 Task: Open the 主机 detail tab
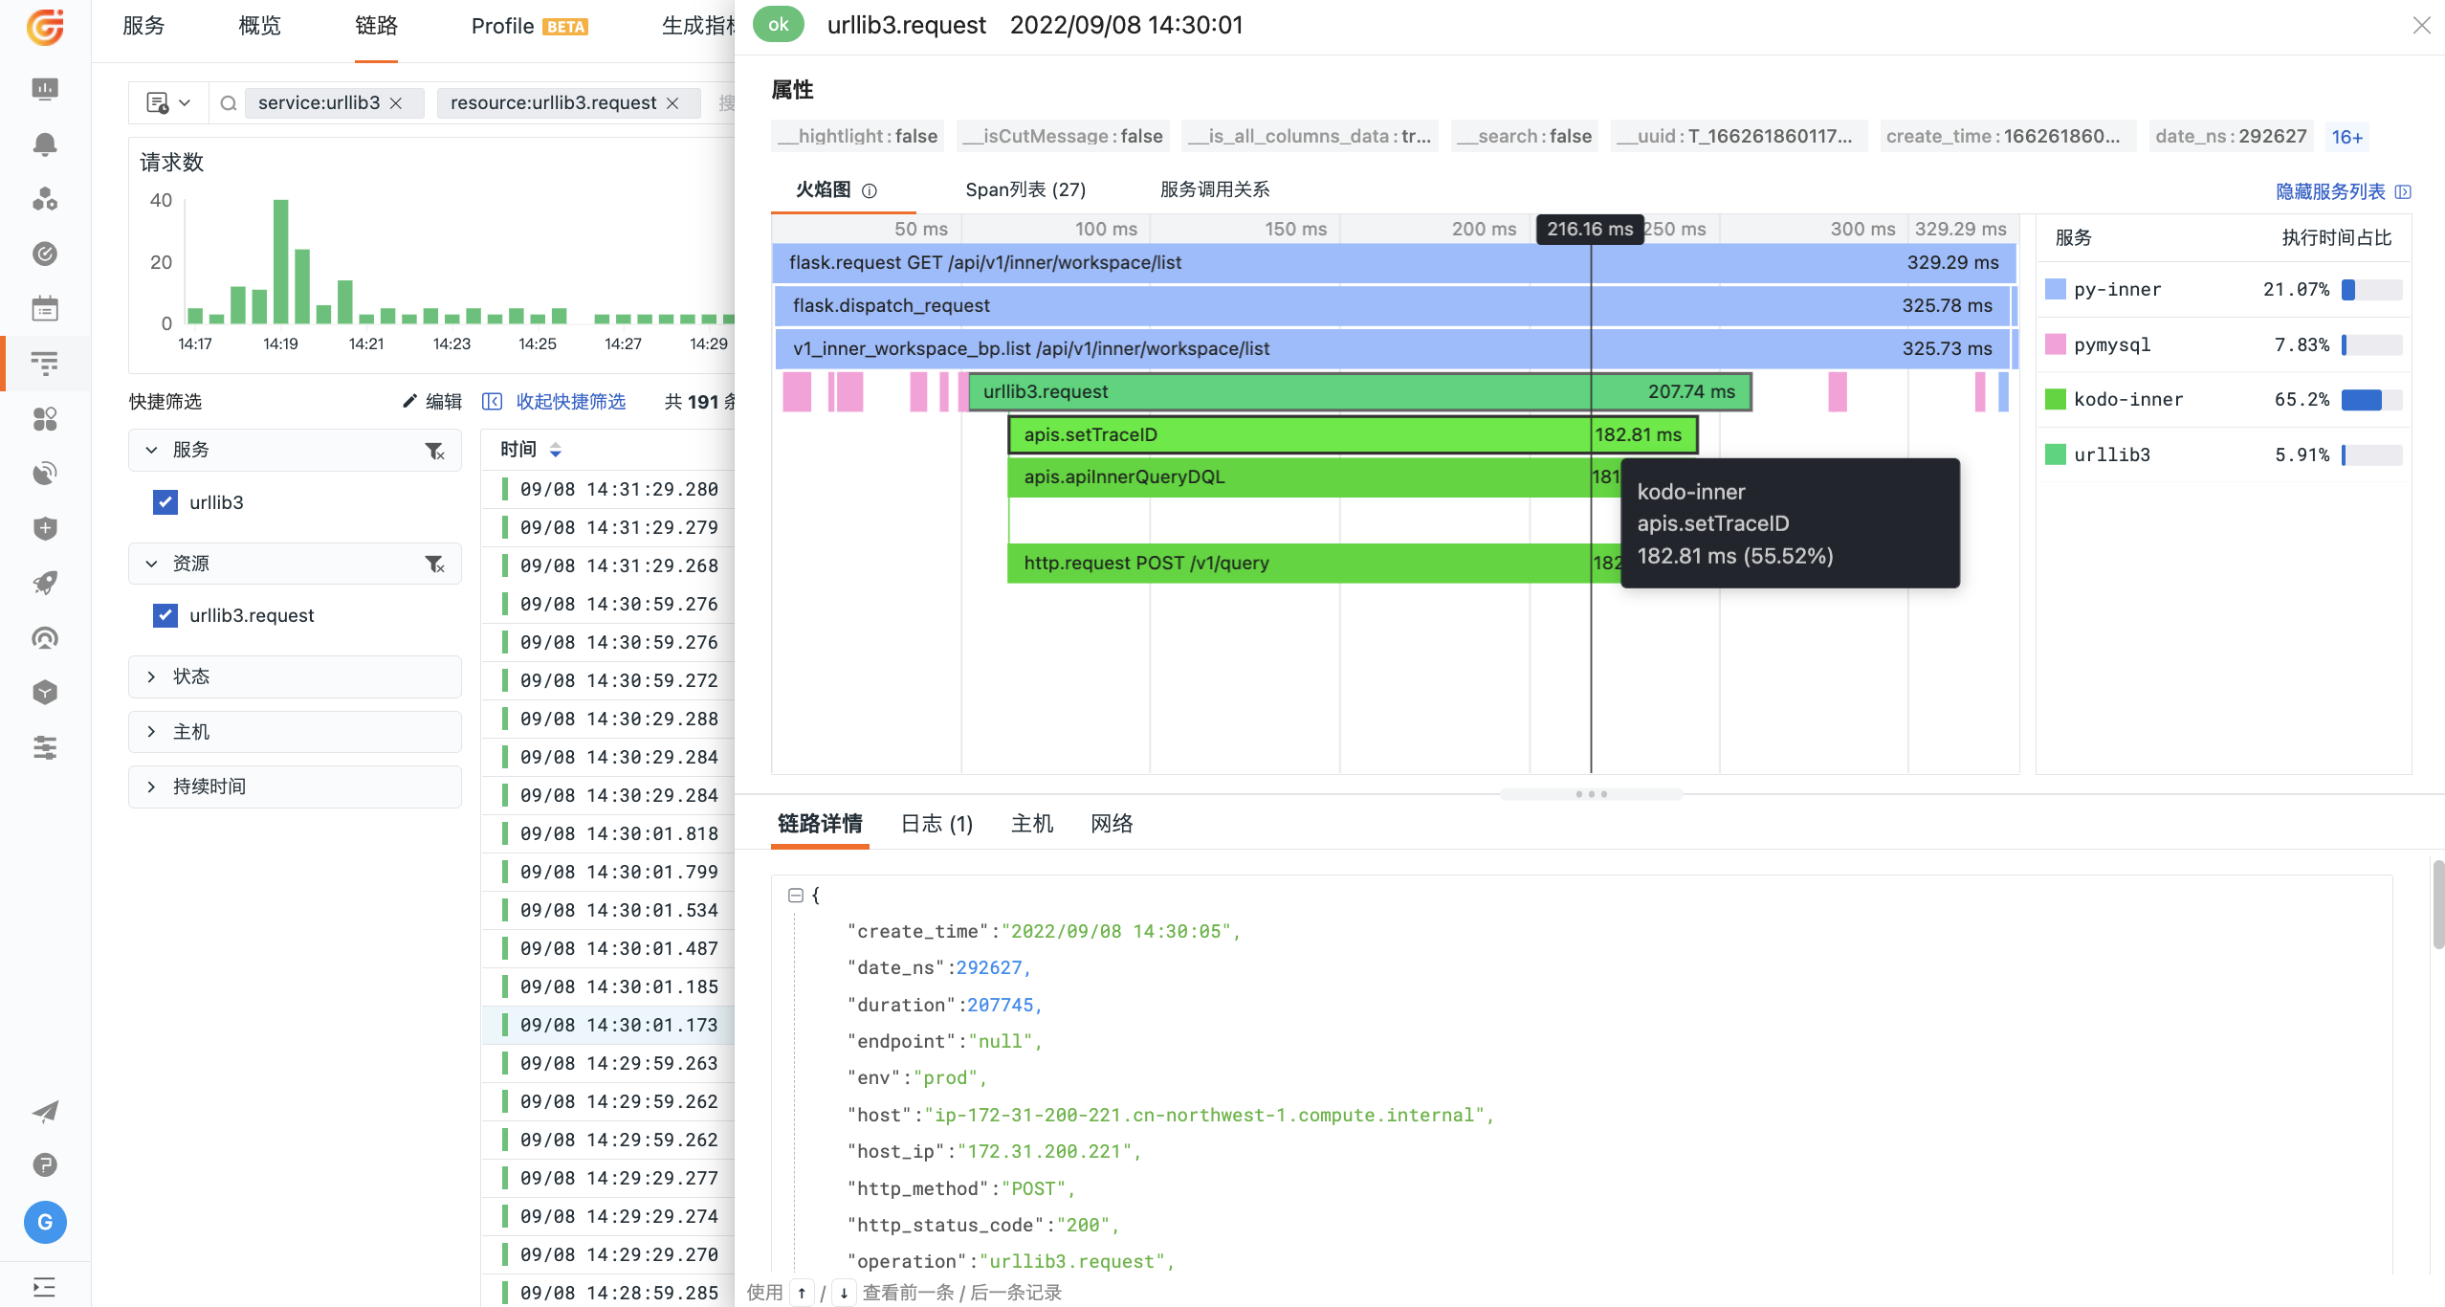point(1032,824)
